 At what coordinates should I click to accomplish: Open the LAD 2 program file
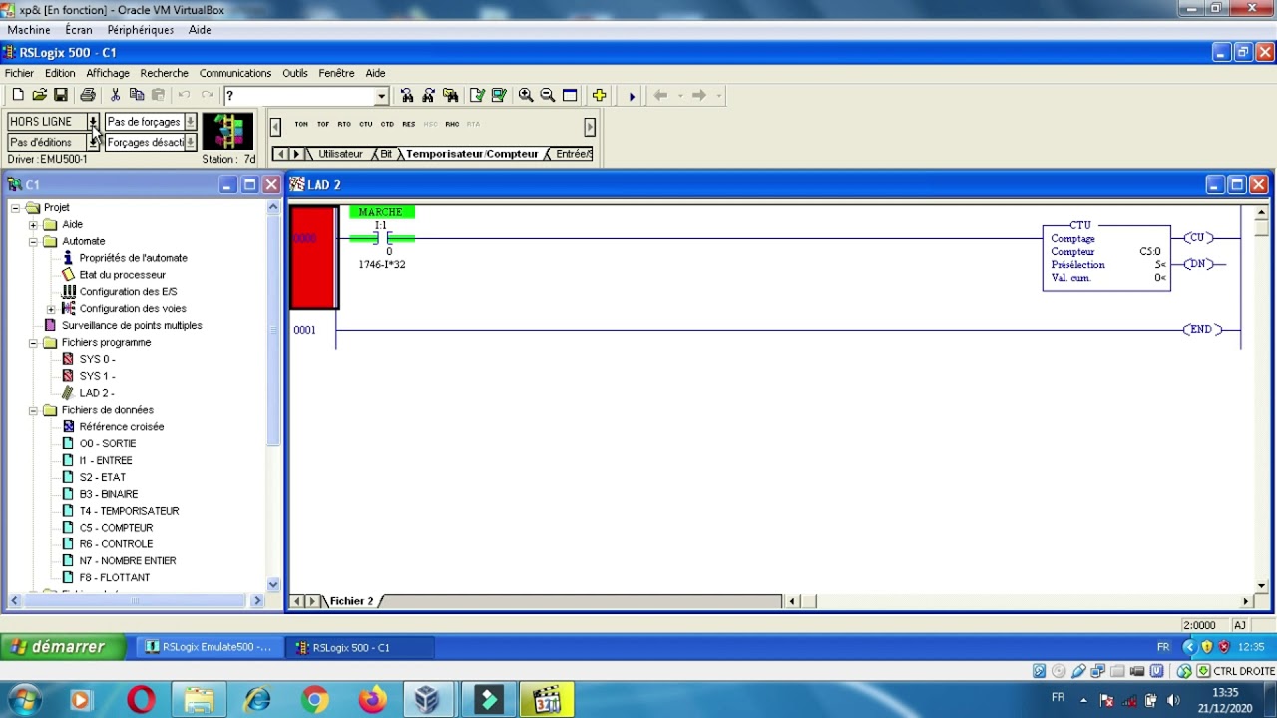tap(97, 393)
